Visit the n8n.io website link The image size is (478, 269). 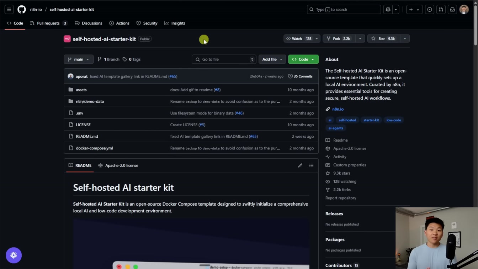click(x=338, y=109)
